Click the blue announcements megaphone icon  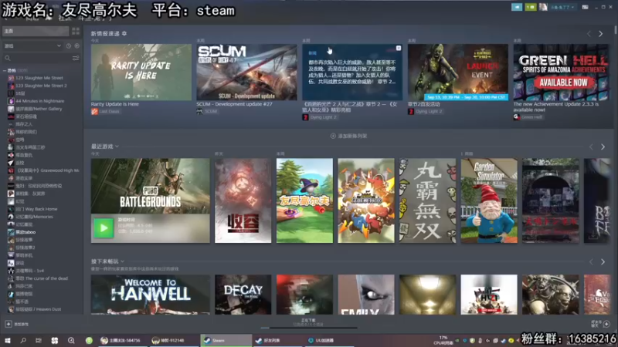click(x=517, y=7)
